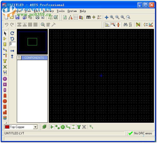Viewport: 157px width, 143px height.
Task: Toggle trace angle lock icon
Action: tap(107, 25)
